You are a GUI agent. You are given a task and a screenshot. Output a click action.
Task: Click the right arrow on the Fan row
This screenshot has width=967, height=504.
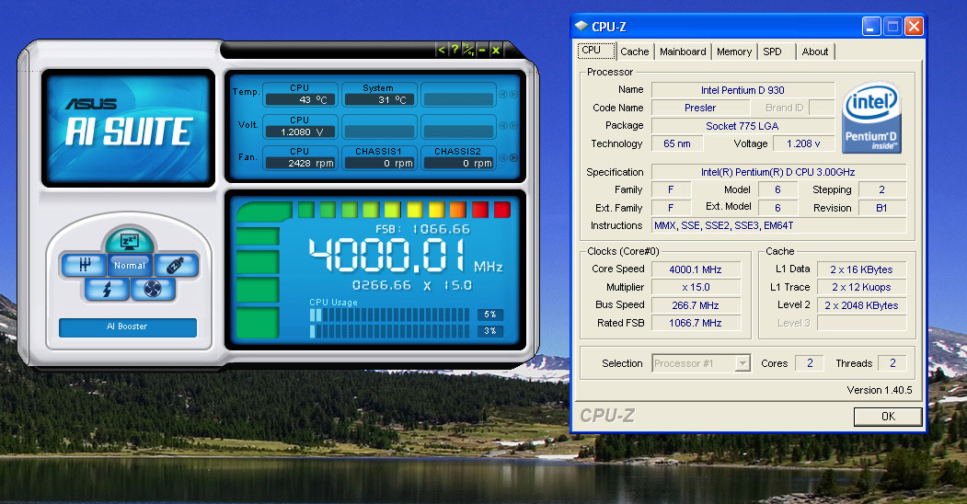[513, 158]
